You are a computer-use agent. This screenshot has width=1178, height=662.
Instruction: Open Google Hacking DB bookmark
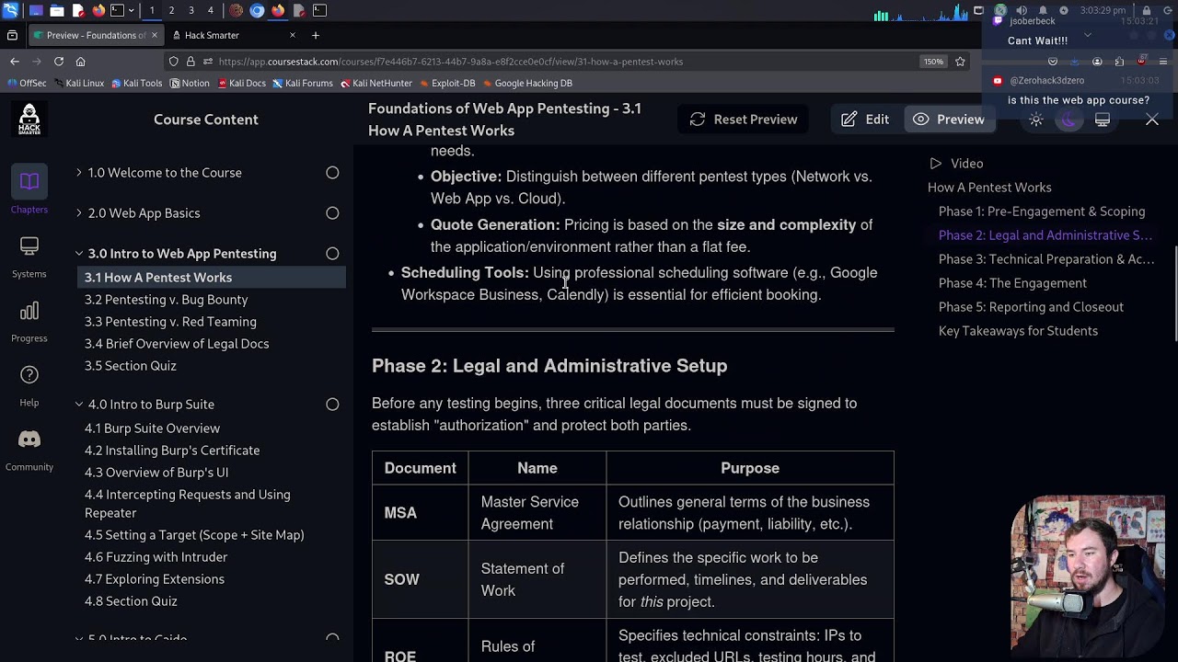point(527,83)
